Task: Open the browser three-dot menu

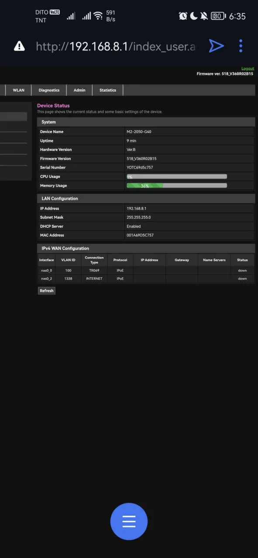Action: pos(241,46)
